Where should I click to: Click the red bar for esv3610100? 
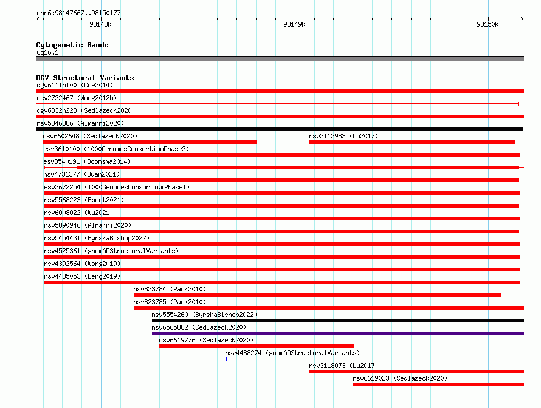coord(282,155)
